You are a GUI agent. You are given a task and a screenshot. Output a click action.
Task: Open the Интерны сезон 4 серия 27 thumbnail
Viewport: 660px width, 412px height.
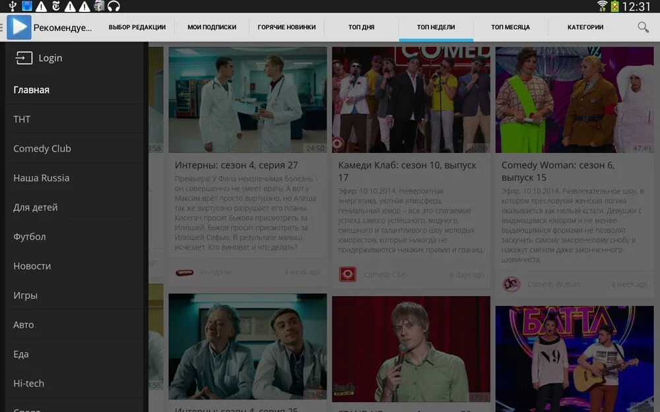pyautogui.click(x=247, y=100)
